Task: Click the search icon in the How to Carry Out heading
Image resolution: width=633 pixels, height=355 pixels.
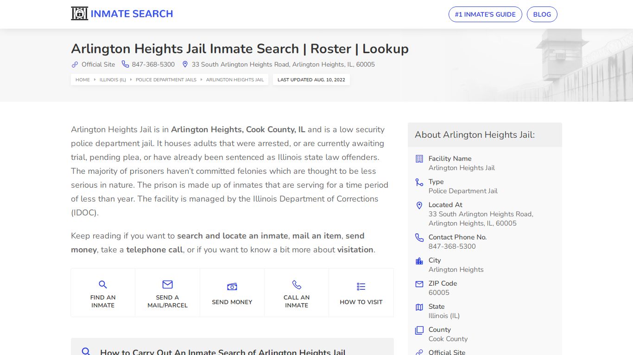Action: 86,352
